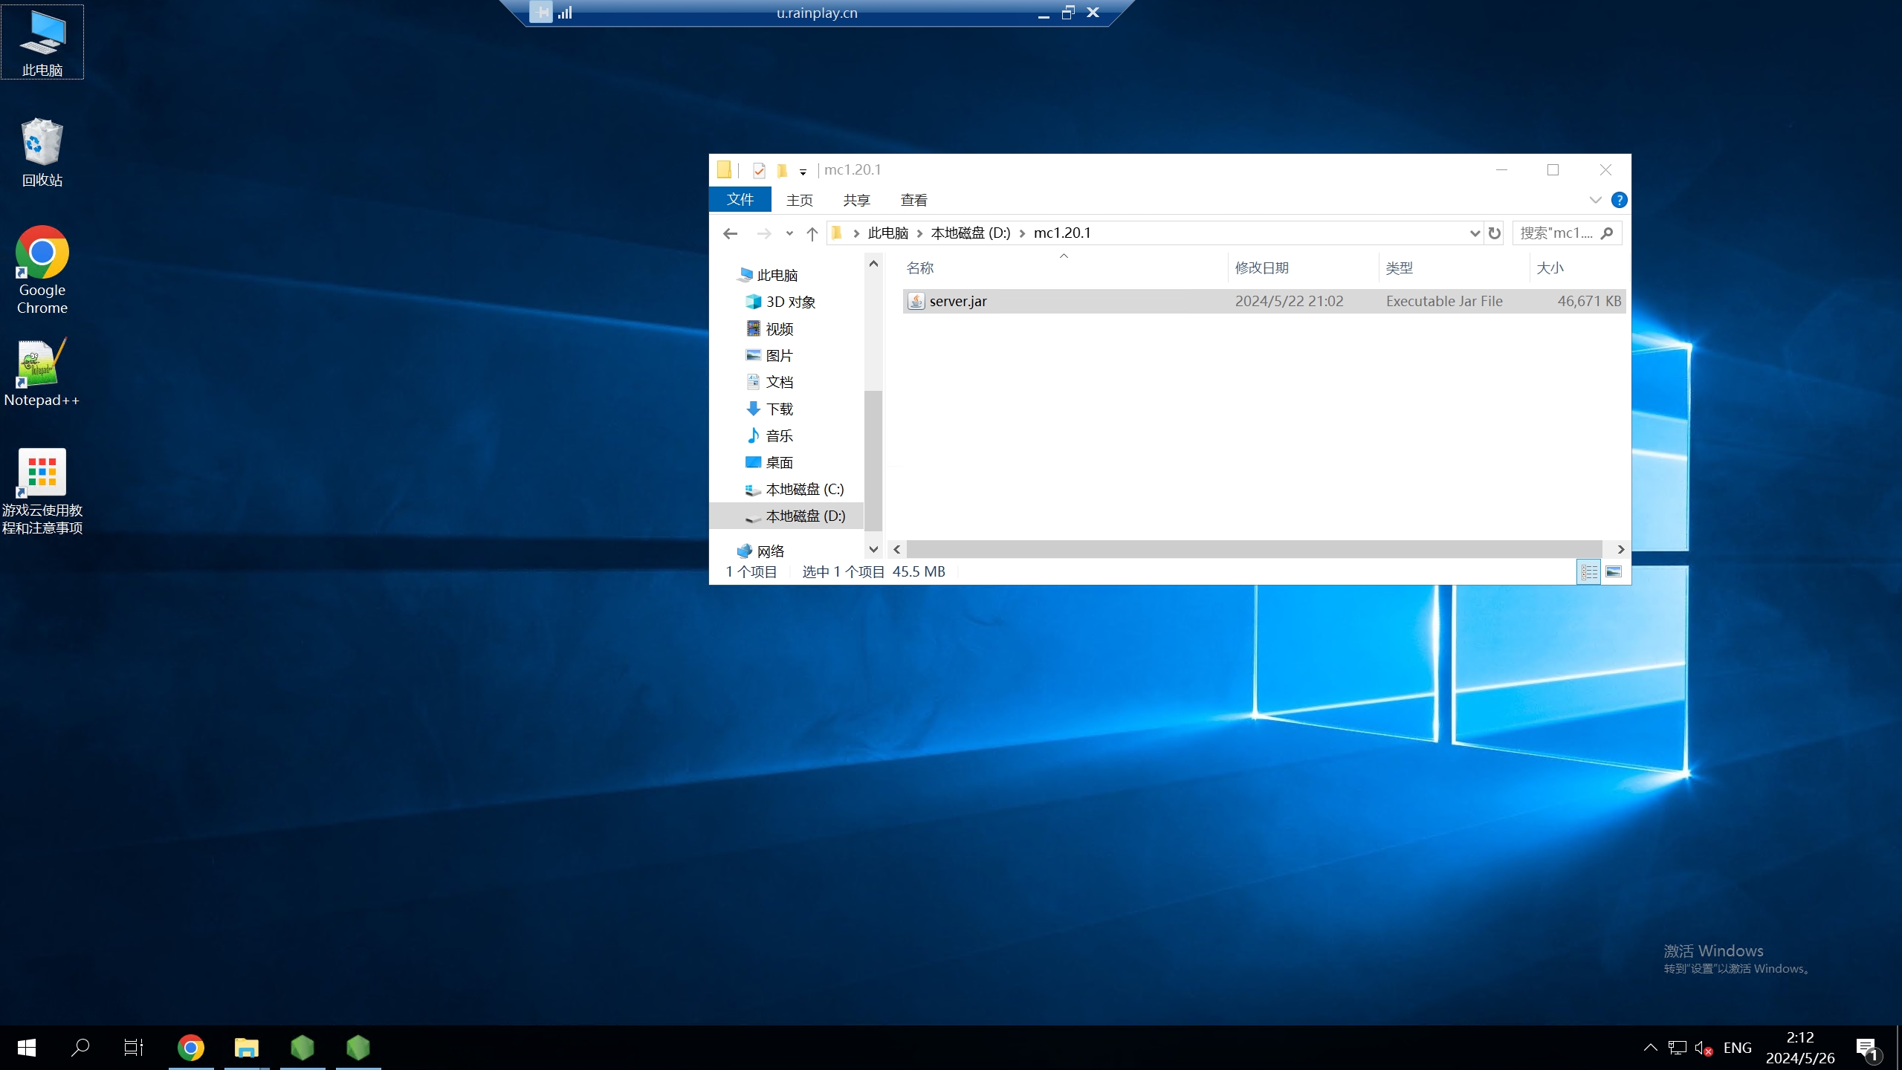The width and height of the screenshot is (1902, 1070).
Task: Expand the address bar history dropdown
Action: [x=1475, y=233]
